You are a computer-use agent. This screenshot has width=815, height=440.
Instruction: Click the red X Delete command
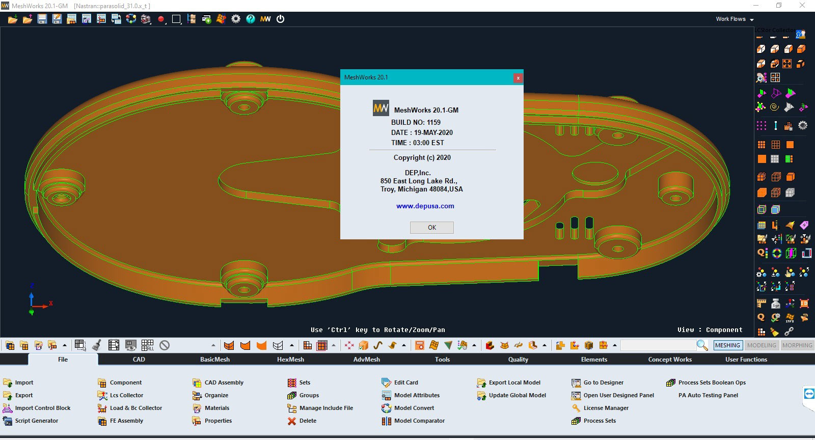point(302,421)
